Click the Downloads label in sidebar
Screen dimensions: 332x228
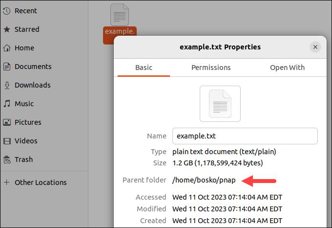point(33,85)
